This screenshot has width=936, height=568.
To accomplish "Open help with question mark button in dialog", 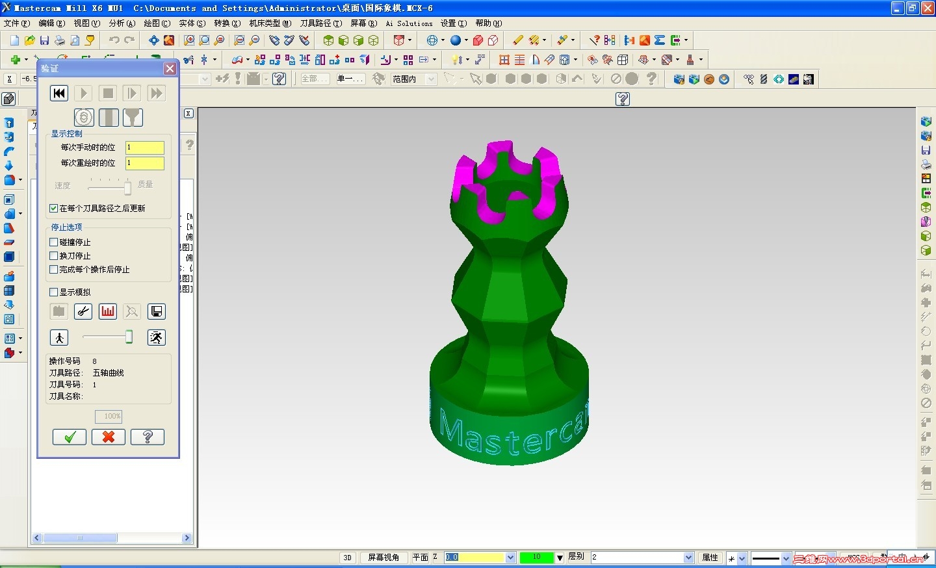I will 148,437.
